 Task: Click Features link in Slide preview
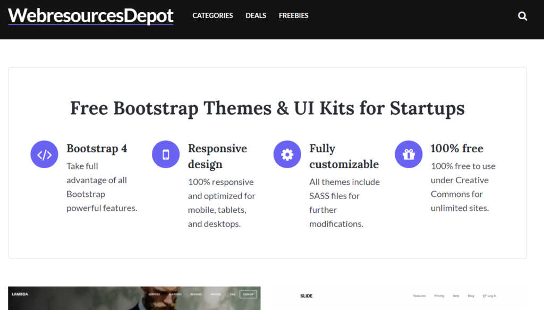click(419, 296)
